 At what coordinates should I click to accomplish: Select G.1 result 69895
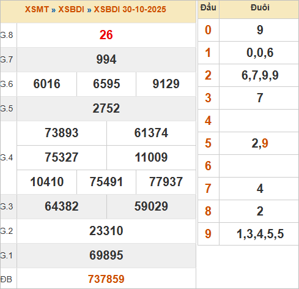(106, 255)
